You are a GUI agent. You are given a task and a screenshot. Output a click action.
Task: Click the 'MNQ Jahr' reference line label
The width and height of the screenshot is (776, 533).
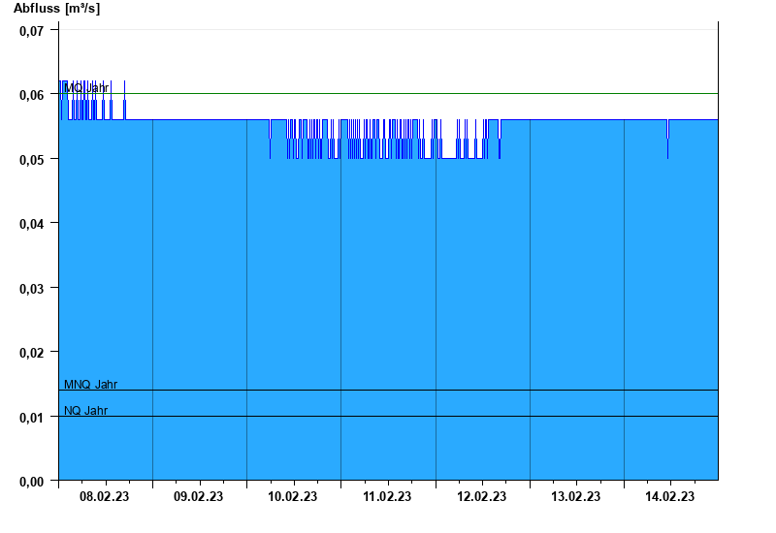point(90,384)
